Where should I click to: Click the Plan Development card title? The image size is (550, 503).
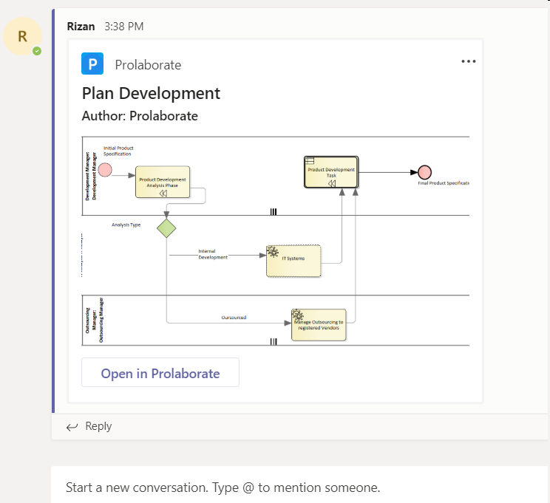151,93
